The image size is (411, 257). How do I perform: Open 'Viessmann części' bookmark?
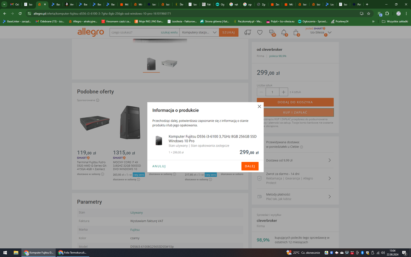[x=116, y=21]
